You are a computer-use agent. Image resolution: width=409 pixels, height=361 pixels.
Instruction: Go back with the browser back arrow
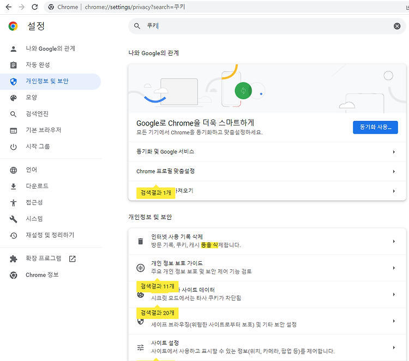coord(9,7)
